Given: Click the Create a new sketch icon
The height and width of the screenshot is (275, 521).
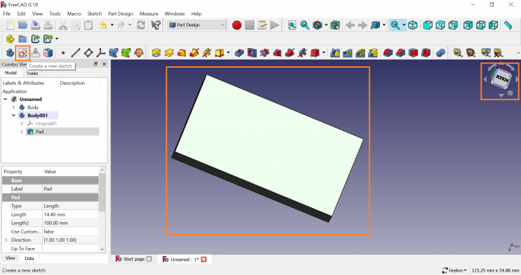Looking at the screenshot, I should (x=23, y=52).
